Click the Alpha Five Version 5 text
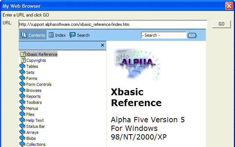The width and height of the screenshot is (235, 147). click(148, 120)
